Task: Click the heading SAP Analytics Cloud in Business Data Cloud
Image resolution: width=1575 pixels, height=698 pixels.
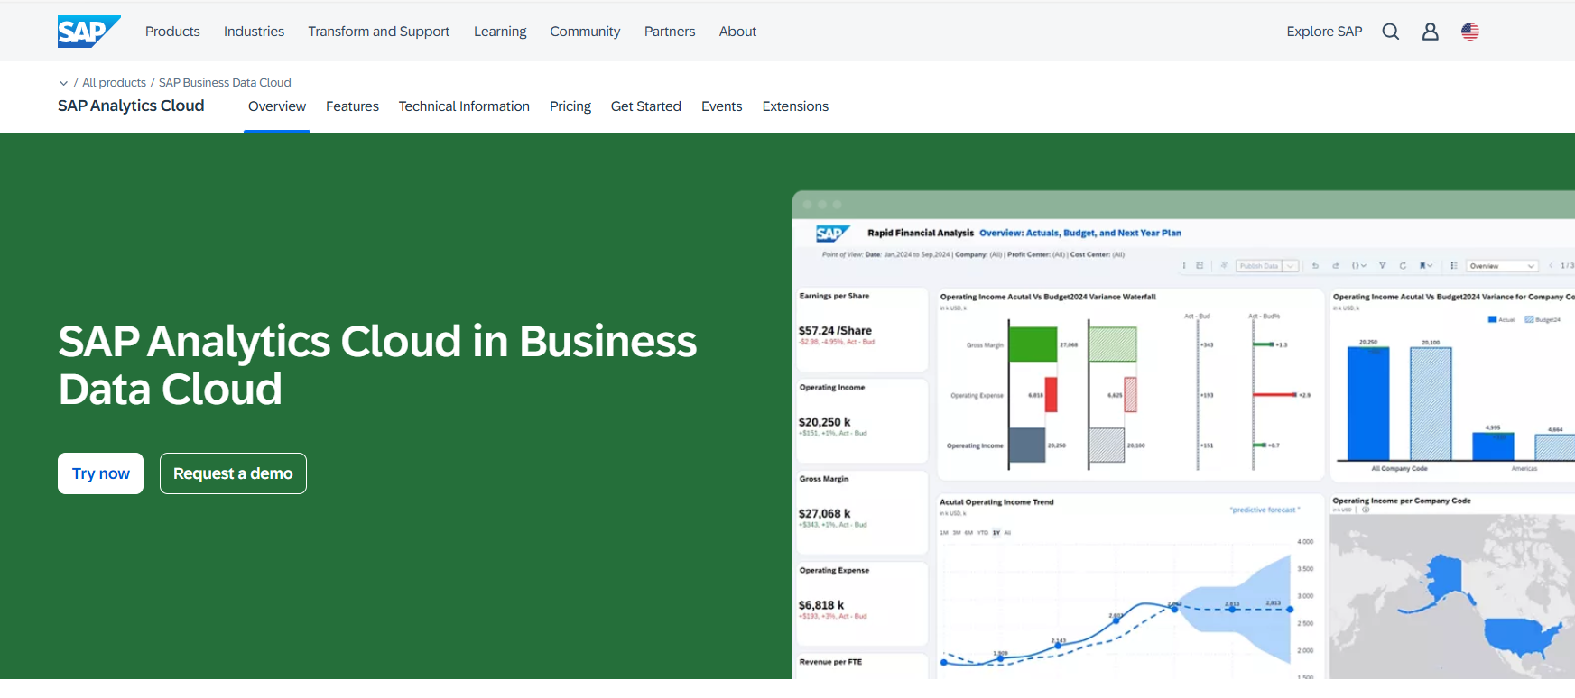Action: (x=377, y=365)
